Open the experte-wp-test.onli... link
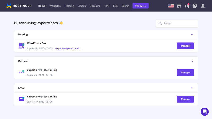212x119 pixels. 68,48
